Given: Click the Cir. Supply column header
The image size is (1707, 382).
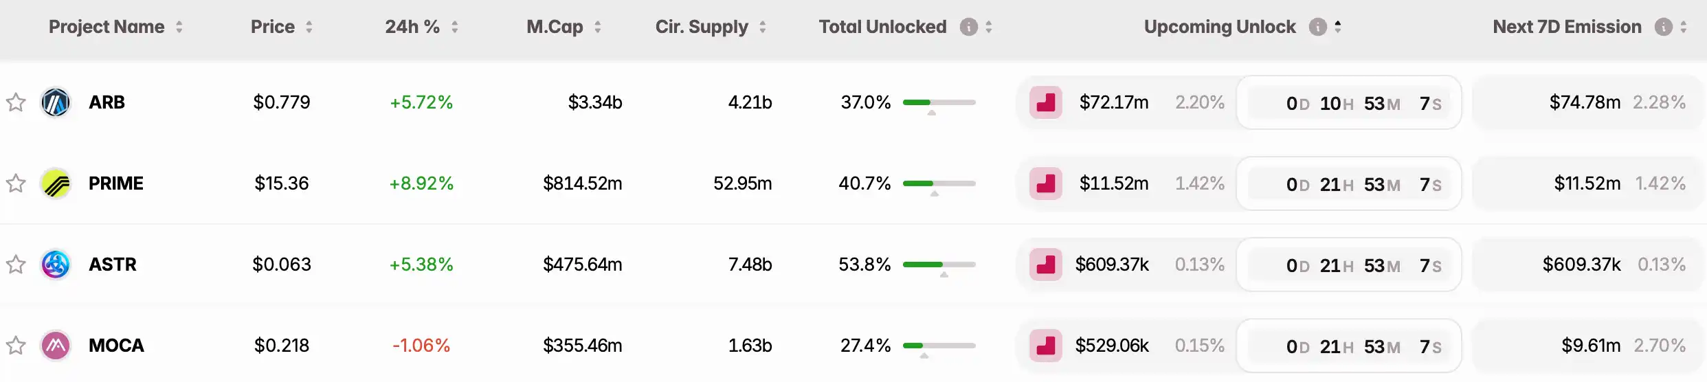Looking at the screenshot, I should 702,27.
